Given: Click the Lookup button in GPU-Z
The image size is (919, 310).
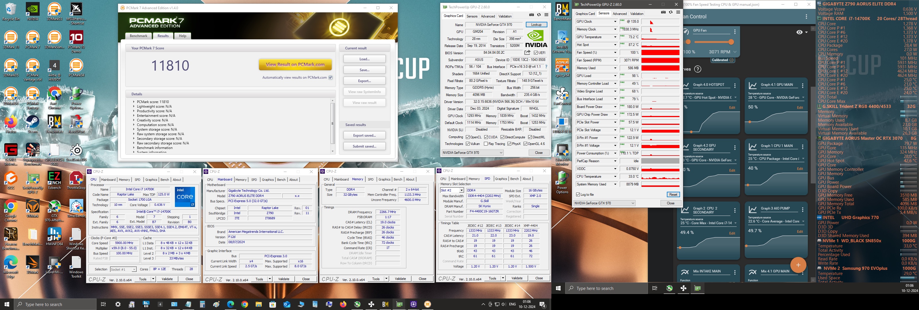Looking at the screenshot, I should 536,25.
